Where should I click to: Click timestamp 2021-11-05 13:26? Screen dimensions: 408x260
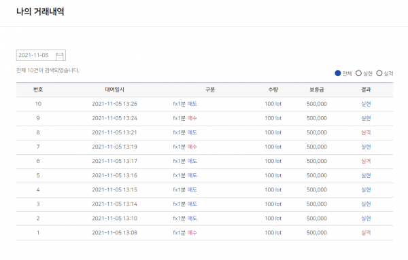[x=114, y=104]
